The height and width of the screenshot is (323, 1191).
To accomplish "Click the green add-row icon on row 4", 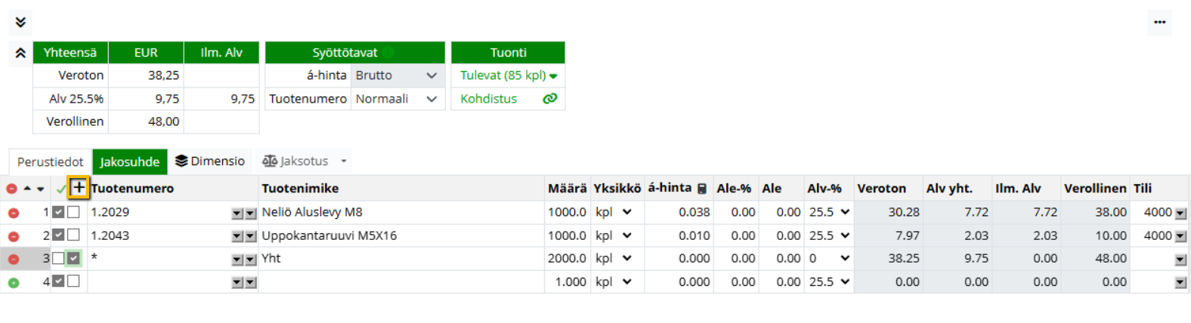I will pyautogui.click(x=13, y=282).
